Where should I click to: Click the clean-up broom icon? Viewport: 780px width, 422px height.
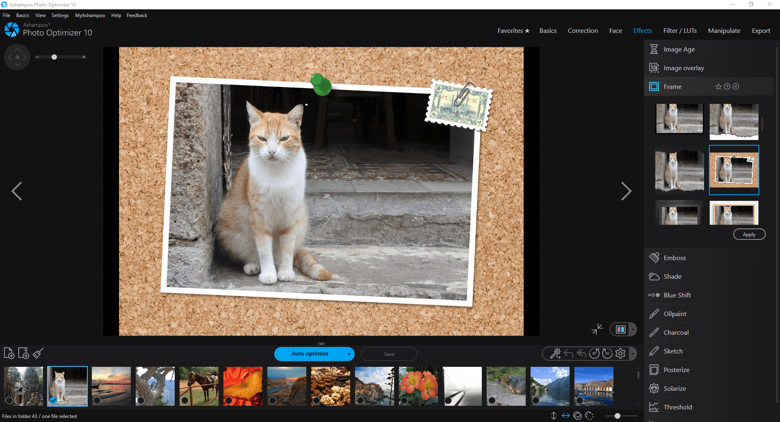37,353
